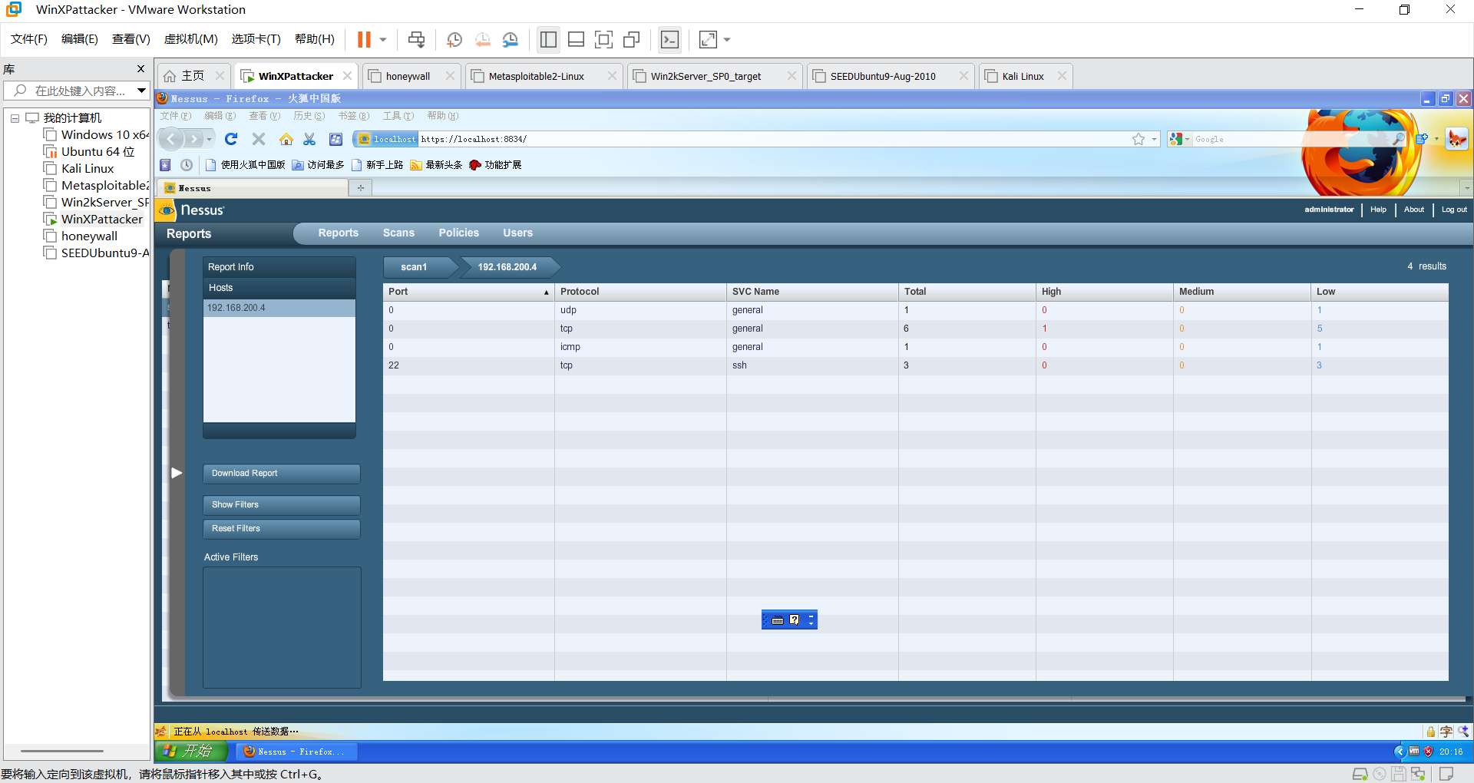Screen dimensions: 1474x783
Task: Reload the page with Firefox refresh icon
Action: pyautogui.click(x=231, y=139)
